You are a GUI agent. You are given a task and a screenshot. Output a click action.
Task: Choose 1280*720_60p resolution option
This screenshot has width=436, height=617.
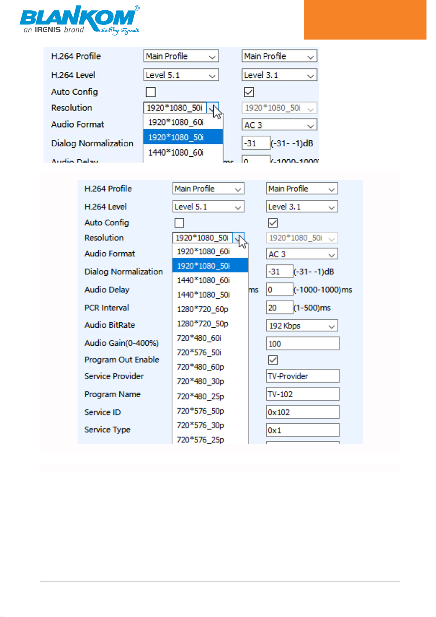(x=210, y=309)
